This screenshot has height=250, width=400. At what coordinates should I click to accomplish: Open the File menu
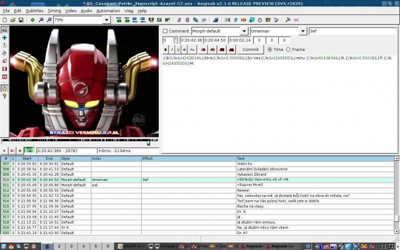coord(6,11)
